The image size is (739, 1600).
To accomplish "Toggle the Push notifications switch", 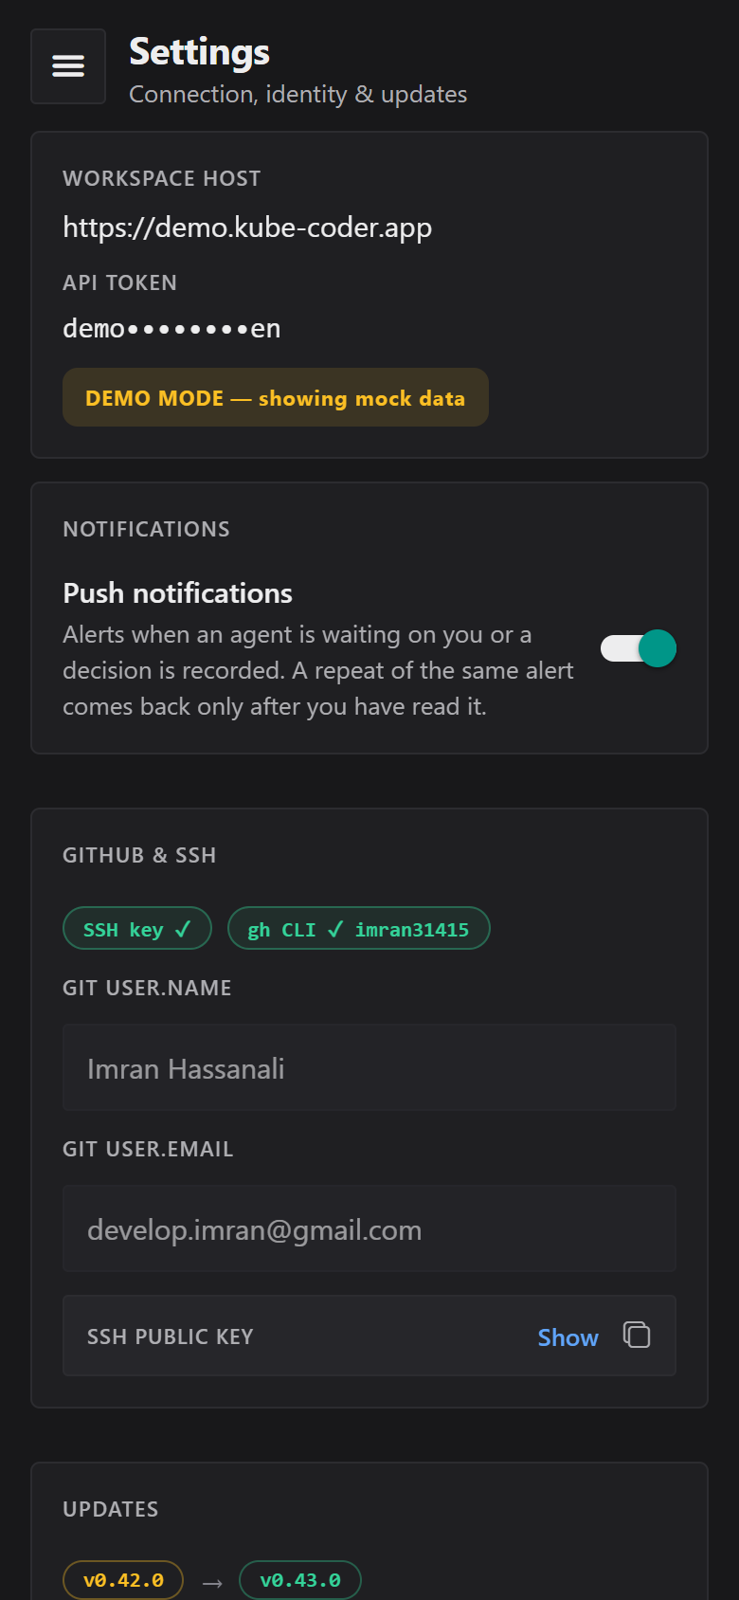I will click(x=639, y=648).
